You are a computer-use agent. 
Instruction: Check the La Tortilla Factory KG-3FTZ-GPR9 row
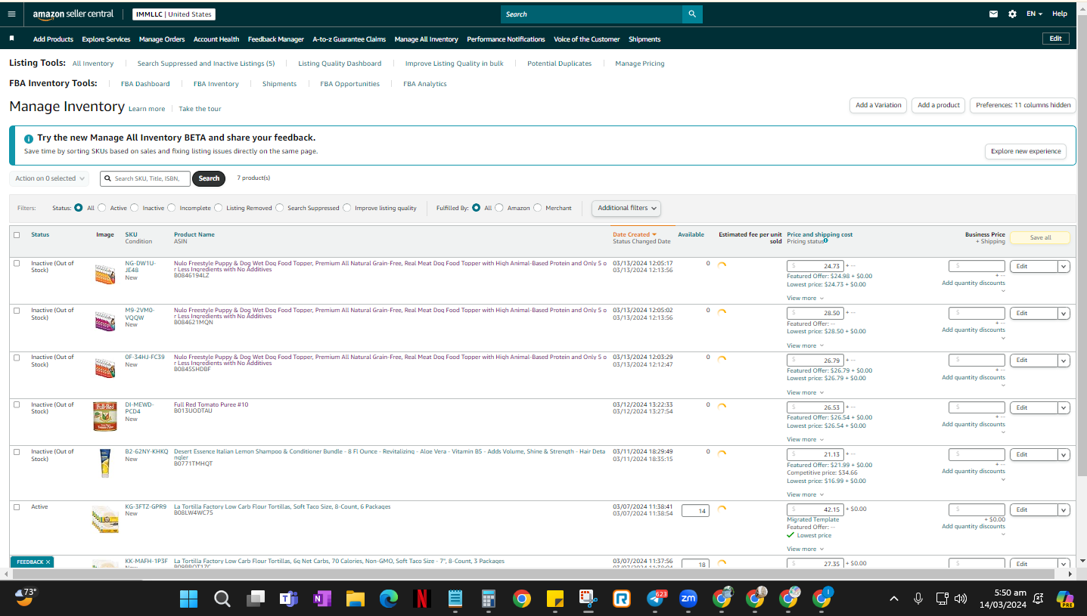click(17, 507)
